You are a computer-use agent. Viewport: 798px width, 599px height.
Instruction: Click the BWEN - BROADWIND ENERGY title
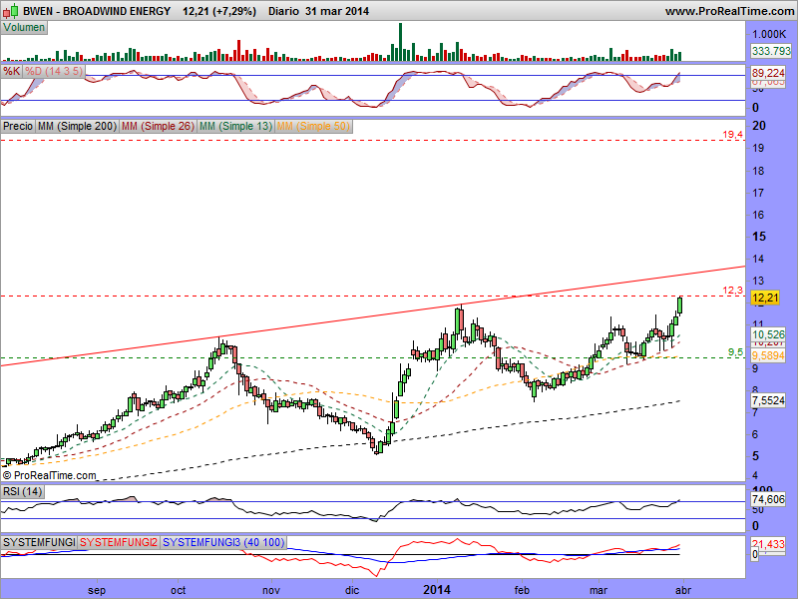(x=97, y=11)
